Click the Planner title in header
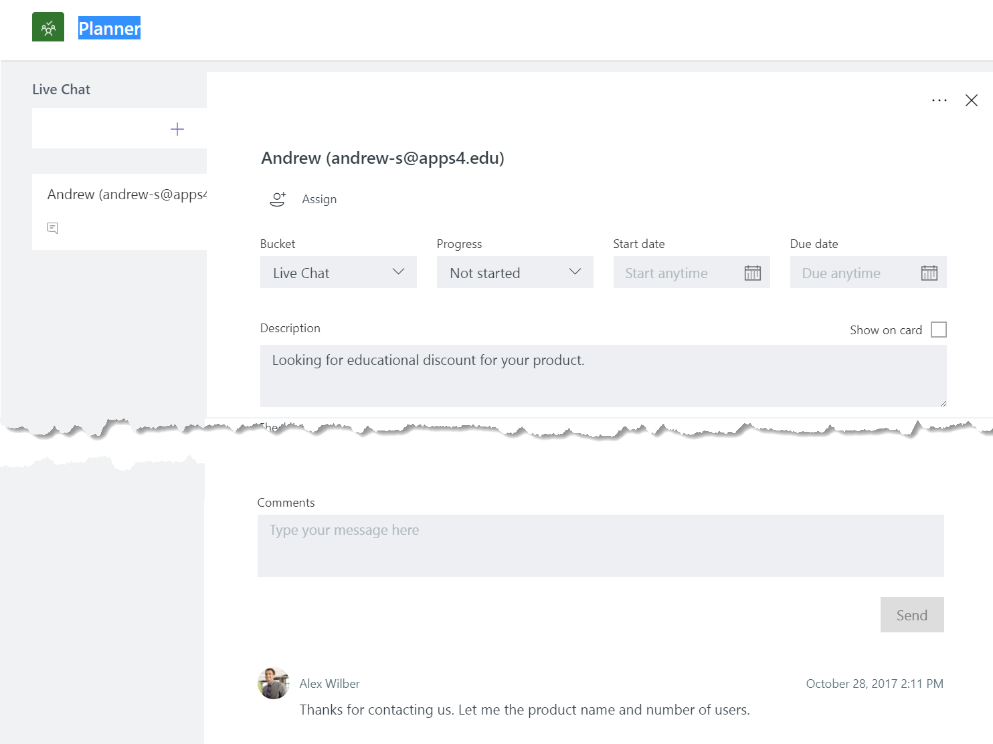 click(x=109, y=28)
